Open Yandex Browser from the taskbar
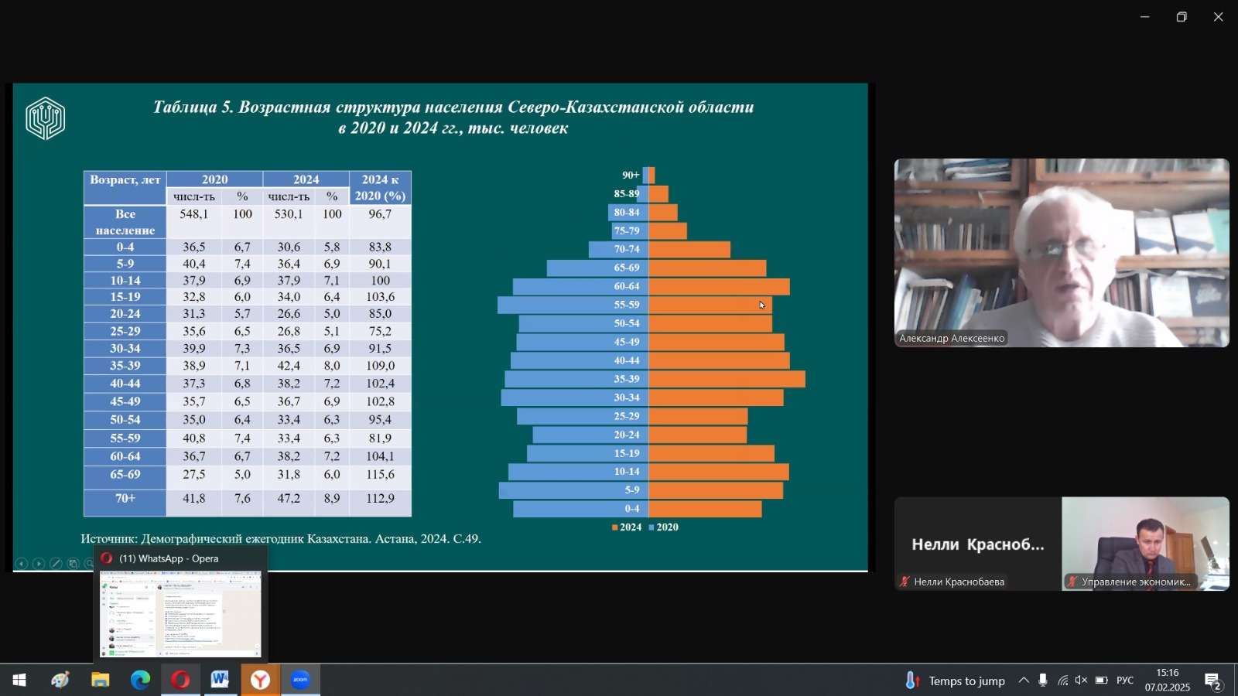This screenshot has height=696, width=1238. (260, 680)
